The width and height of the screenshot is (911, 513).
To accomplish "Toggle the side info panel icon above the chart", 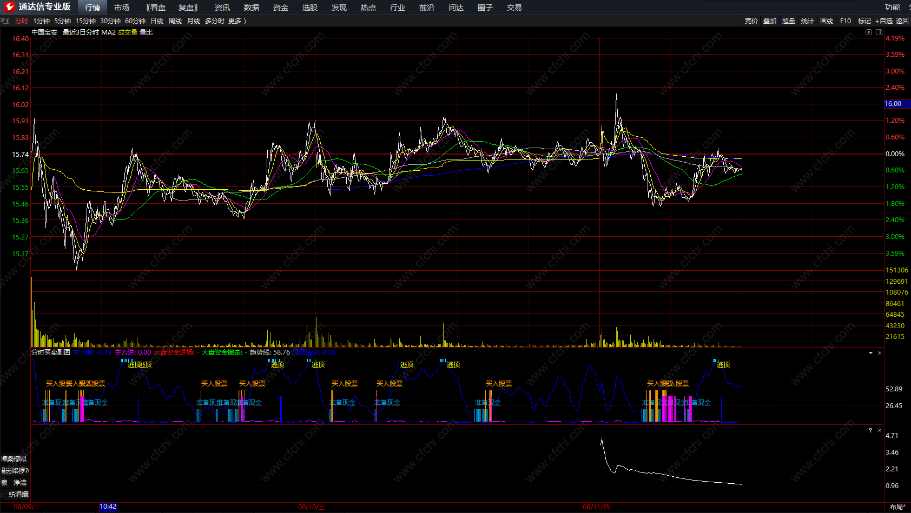I will [x=879, y=32].
